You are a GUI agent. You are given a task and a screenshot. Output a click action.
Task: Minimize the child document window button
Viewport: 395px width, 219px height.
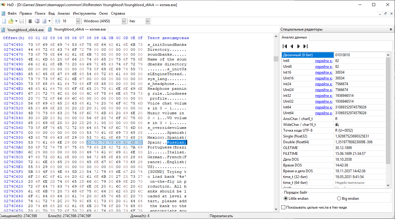[x=380, y=13]
